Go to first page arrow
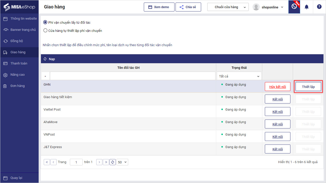Screen dimensions: 326x183 pos(47,162)
